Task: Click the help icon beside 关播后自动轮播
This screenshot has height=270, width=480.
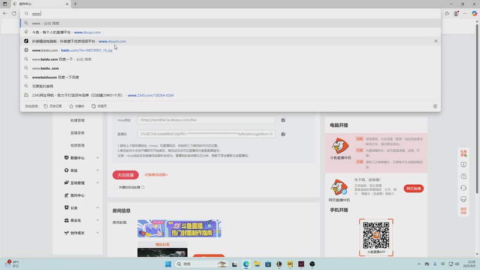Action: coord(143,187)
